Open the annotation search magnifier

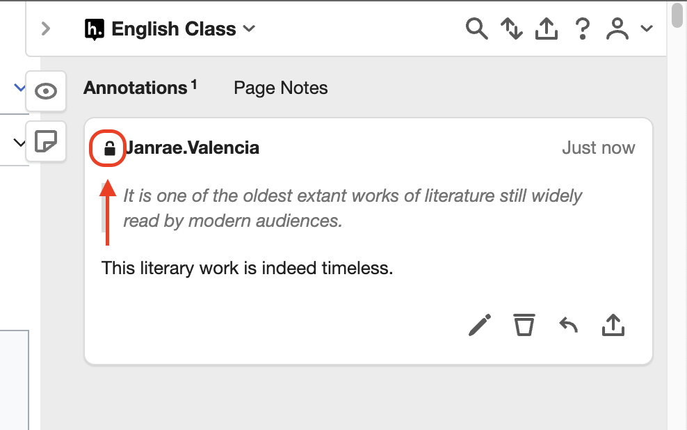477,29
